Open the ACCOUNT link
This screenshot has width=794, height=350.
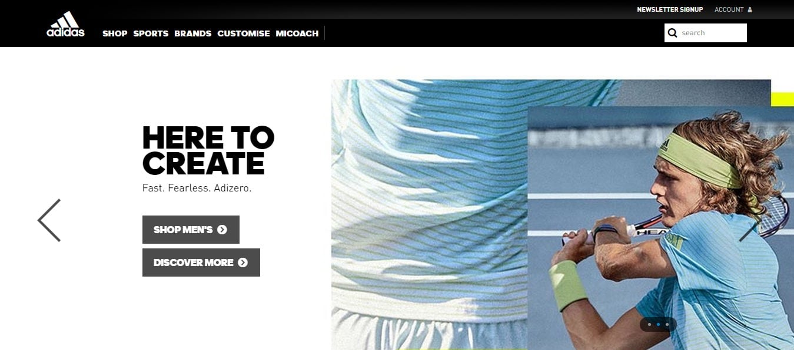[x=729, y=9]
